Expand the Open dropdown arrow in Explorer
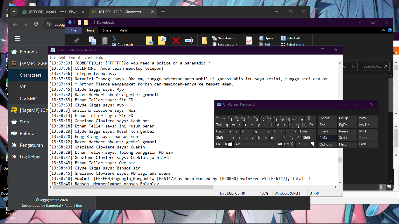399x224 pixels. pos(275,38)
